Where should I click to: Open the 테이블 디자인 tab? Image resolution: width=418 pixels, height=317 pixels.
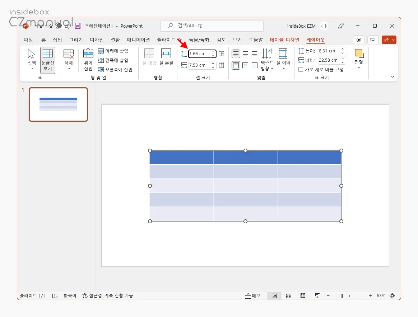(x=284, y=40)
